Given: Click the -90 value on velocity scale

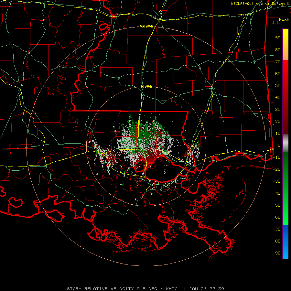Looking at the screenshot, I should click(x=276, y=253).
